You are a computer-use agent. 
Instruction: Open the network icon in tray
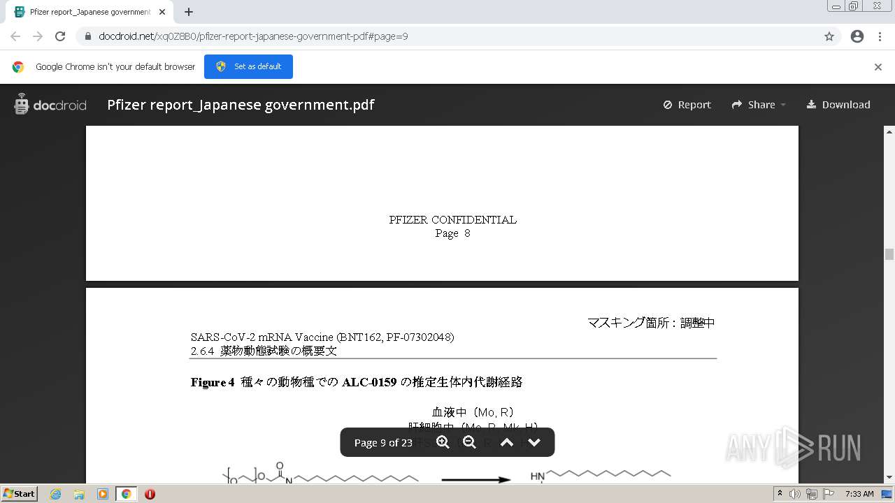[x=812, y=494]
